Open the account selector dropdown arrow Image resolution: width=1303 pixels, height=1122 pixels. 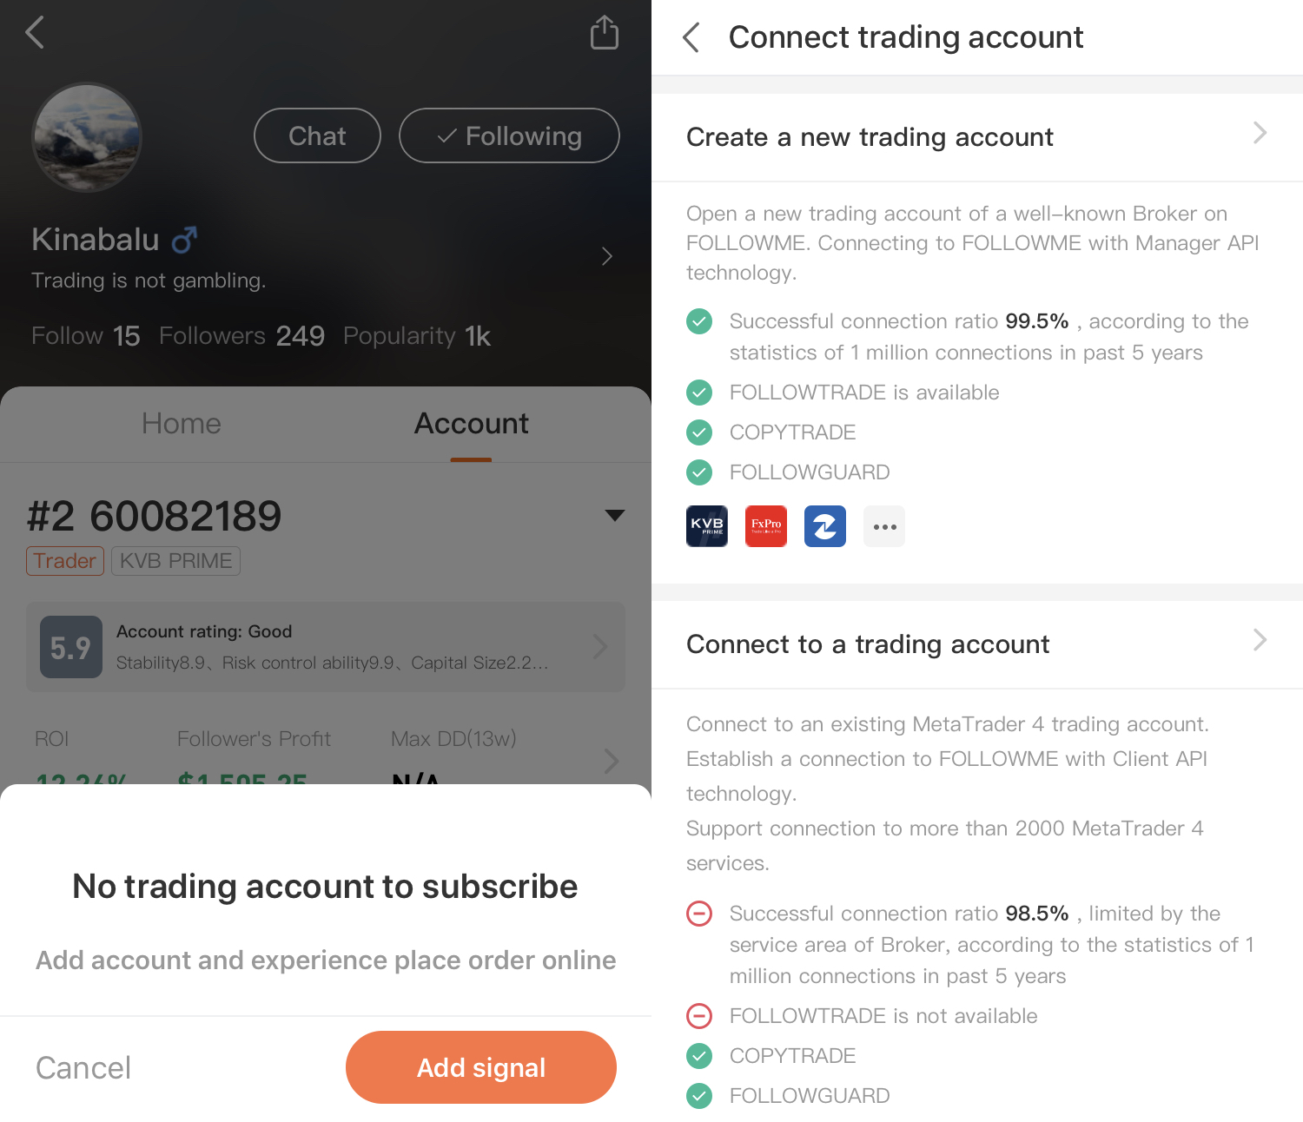coord(615,516)
